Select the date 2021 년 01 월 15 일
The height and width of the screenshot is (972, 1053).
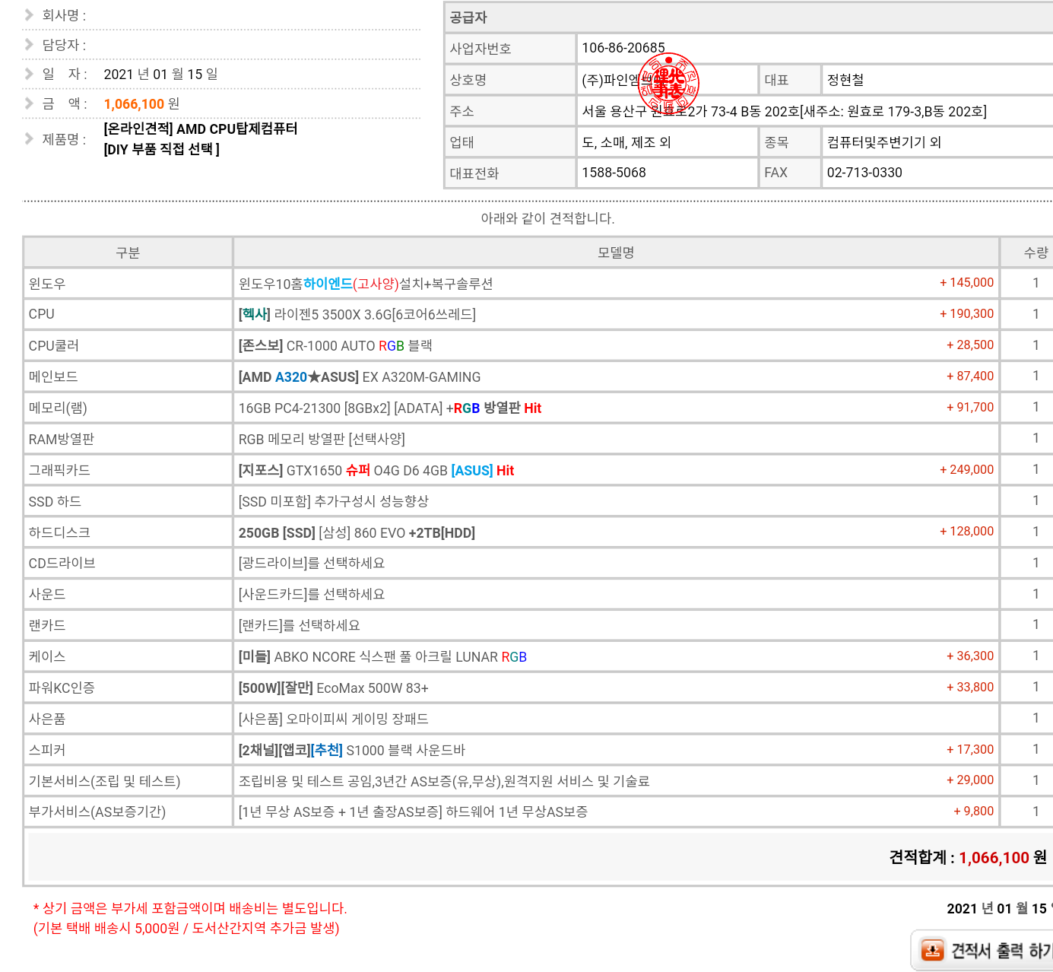point(160,75)
